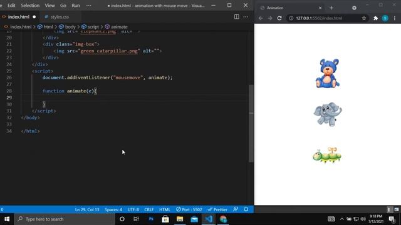The image size is (401, 225).
Task: Open the Selection menu
Action: click(30, 6)
